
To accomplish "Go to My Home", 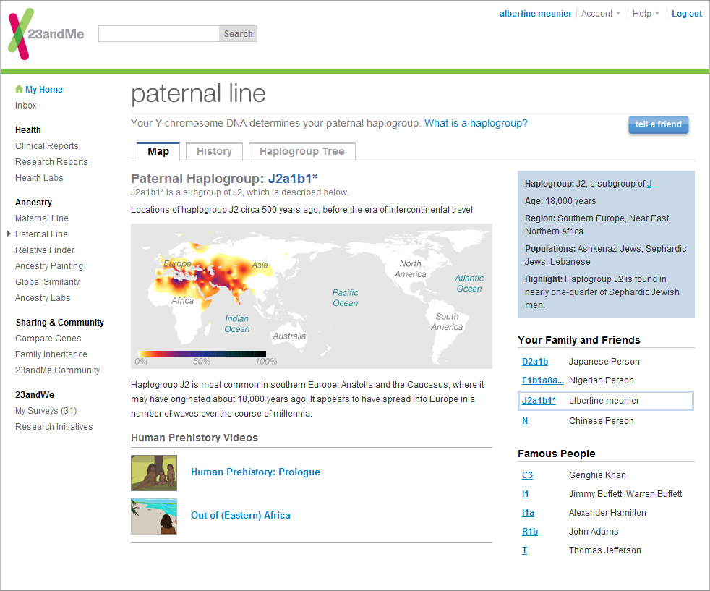I will pyautogui.click(x=44, y=89).
